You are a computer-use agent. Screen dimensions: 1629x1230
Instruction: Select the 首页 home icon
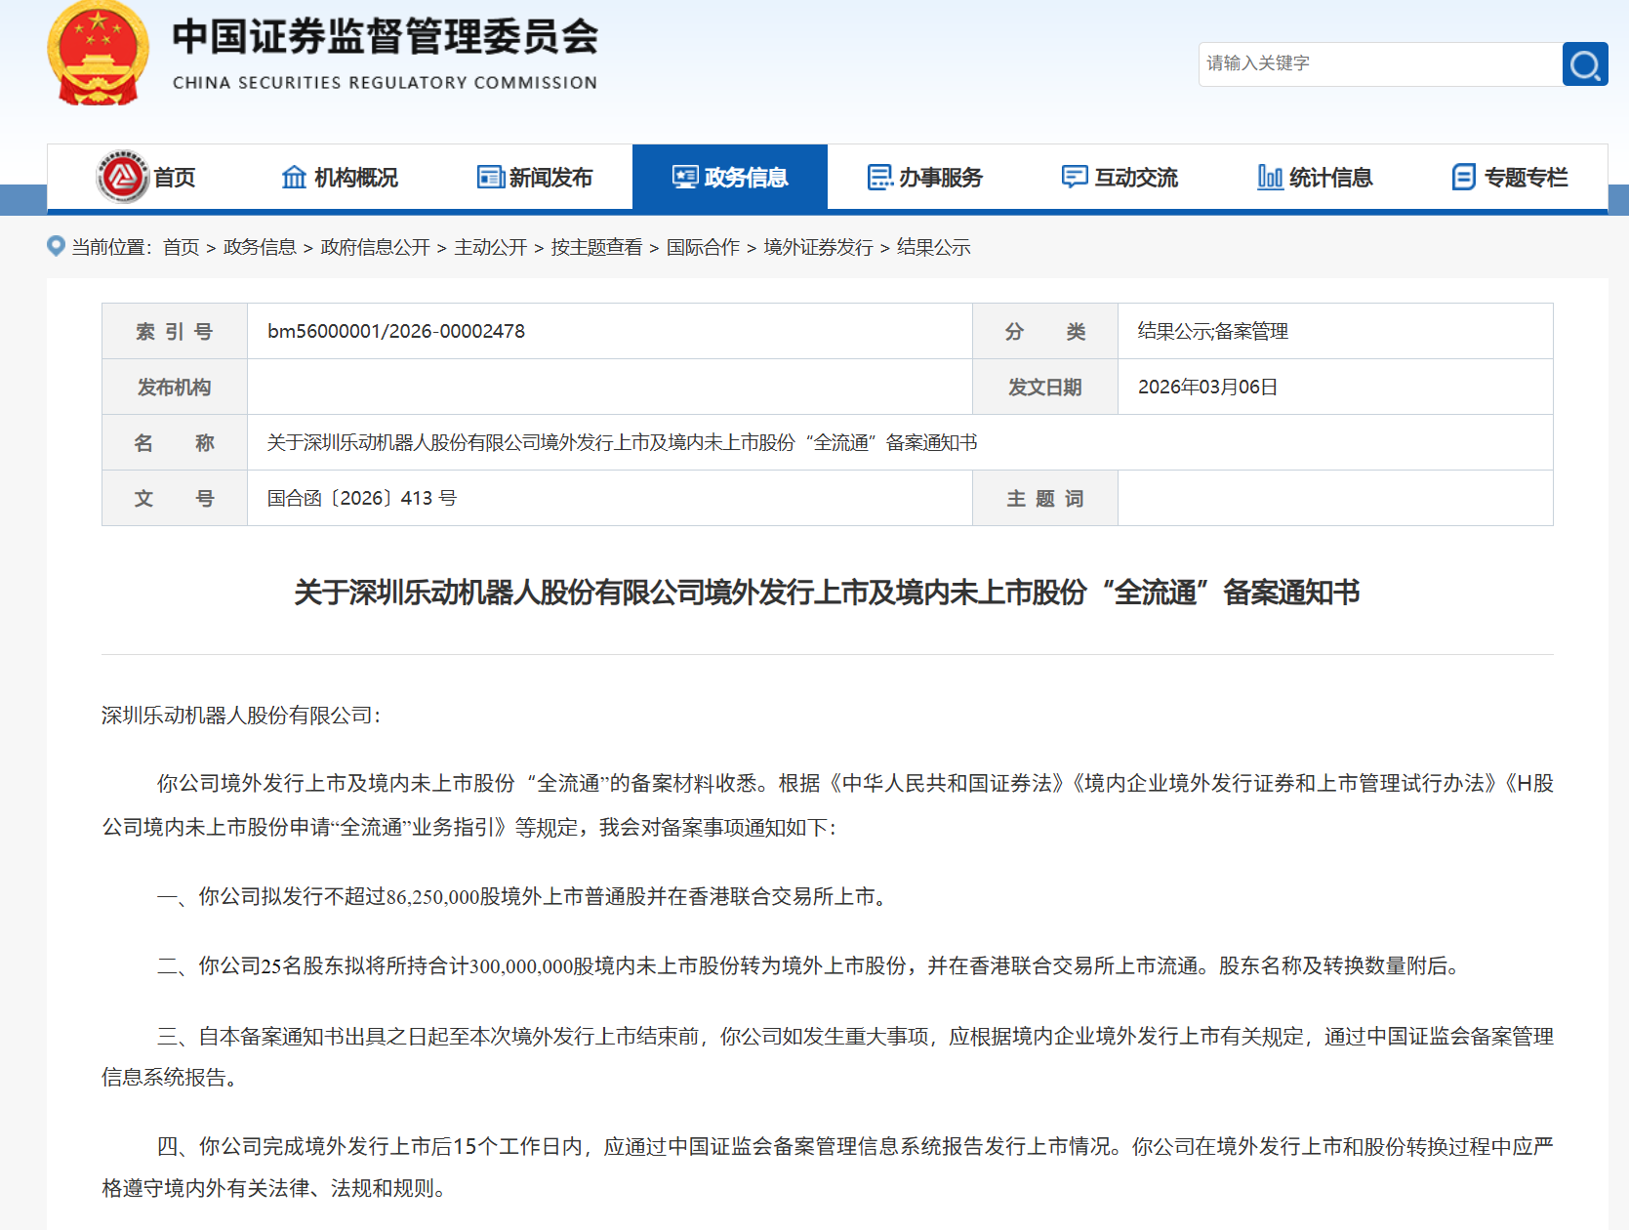[125, 177]
